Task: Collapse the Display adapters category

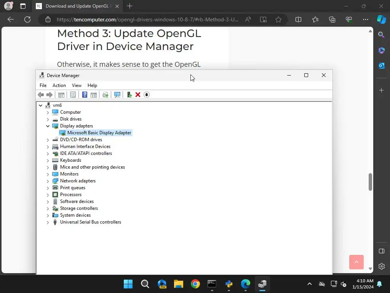Action: point(48,126)
